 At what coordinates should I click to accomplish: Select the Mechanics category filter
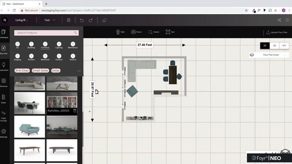pos(73,45)
